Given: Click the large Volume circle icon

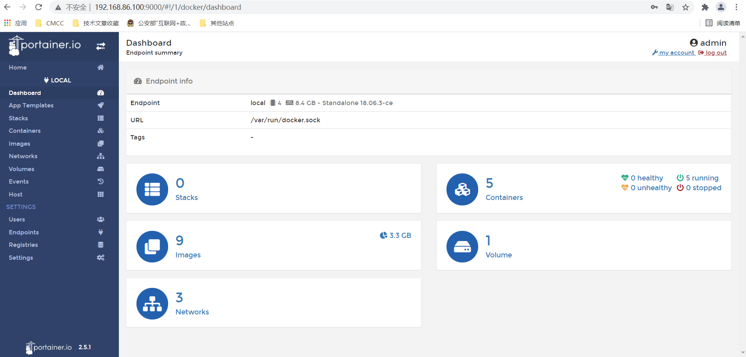Looking at the screenshot, I should pyautogui.click(x=462, y=246).
